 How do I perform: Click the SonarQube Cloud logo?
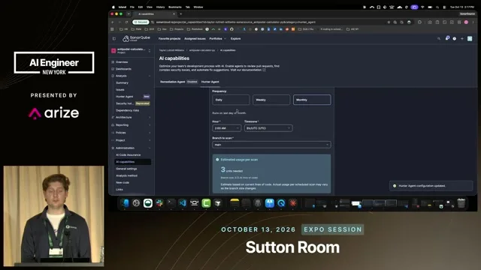(x=136, y=38)
